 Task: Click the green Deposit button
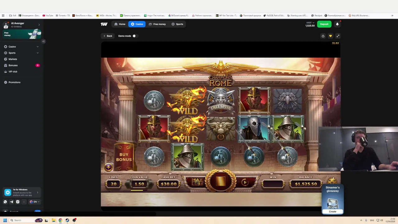coord(324,24)
